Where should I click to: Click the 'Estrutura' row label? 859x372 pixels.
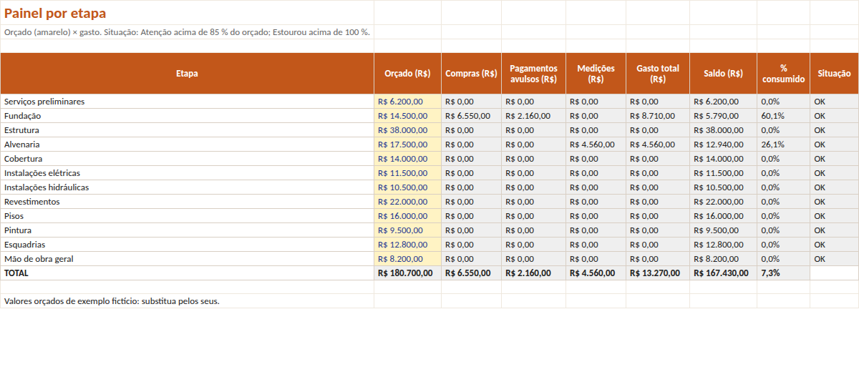pos(187,130)
